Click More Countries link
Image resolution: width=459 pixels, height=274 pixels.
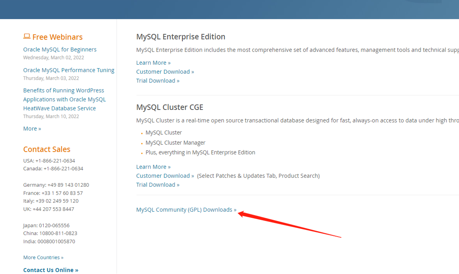coord(43,257)
